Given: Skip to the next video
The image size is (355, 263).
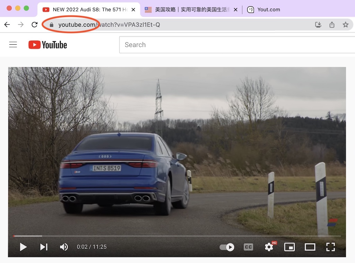Looking at the screenshot, I should (43, 247).
